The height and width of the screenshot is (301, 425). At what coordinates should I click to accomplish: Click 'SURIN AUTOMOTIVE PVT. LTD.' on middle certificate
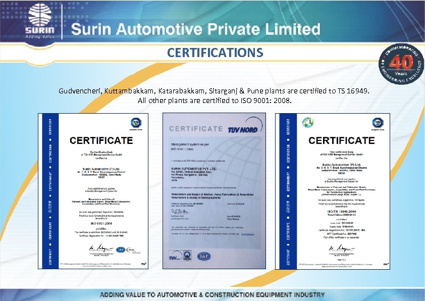click(194, 169)
